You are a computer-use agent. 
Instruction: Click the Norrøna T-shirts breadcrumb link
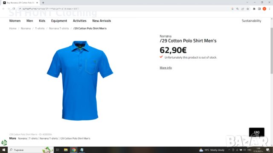click(x=59, y=28)
